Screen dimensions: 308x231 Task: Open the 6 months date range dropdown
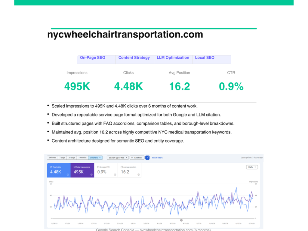click(95, 158)
